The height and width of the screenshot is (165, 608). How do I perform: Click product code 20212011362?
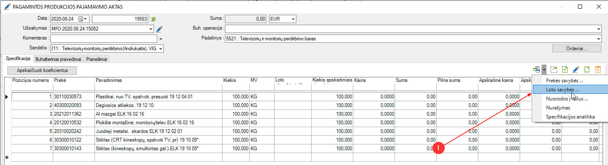73,114
